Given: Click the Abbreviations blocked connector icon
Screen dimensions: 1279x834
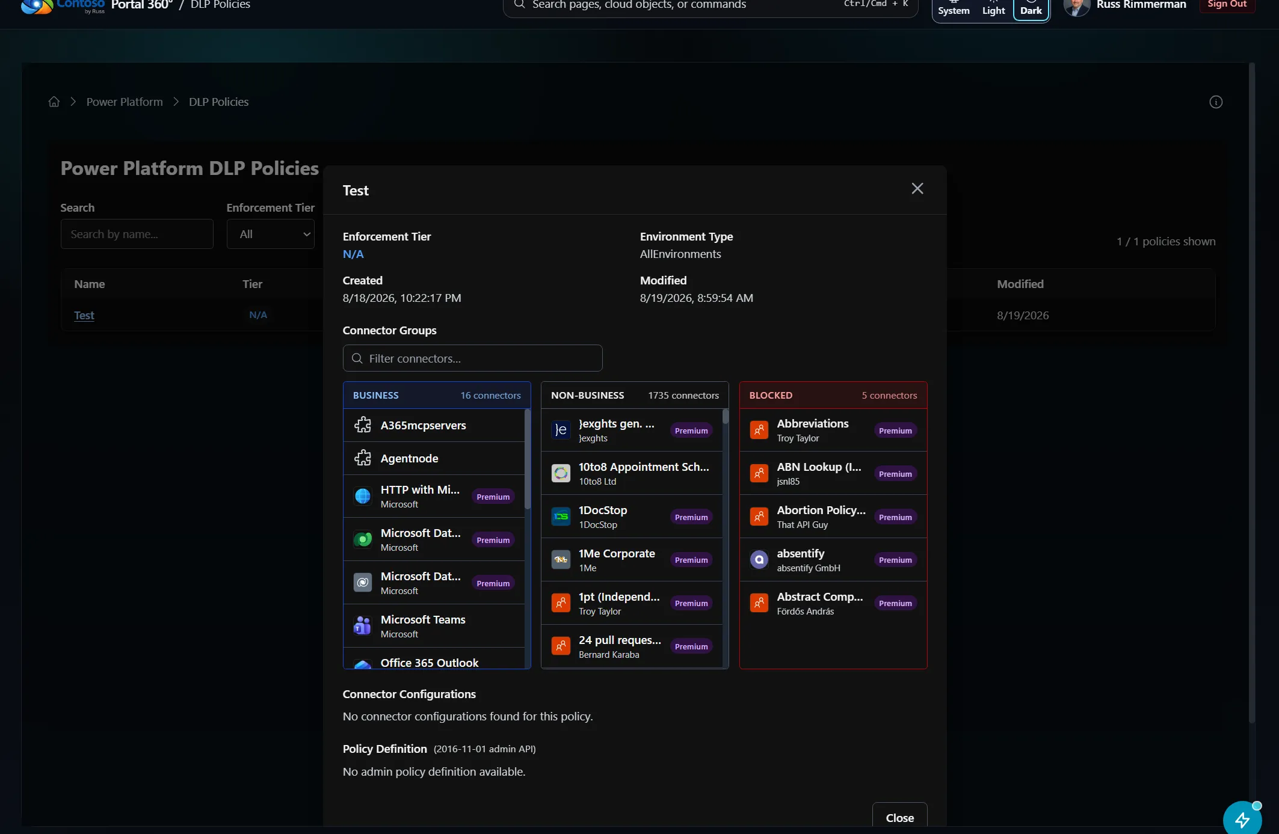Looking at the screenshot, I should tap(759, 430).
